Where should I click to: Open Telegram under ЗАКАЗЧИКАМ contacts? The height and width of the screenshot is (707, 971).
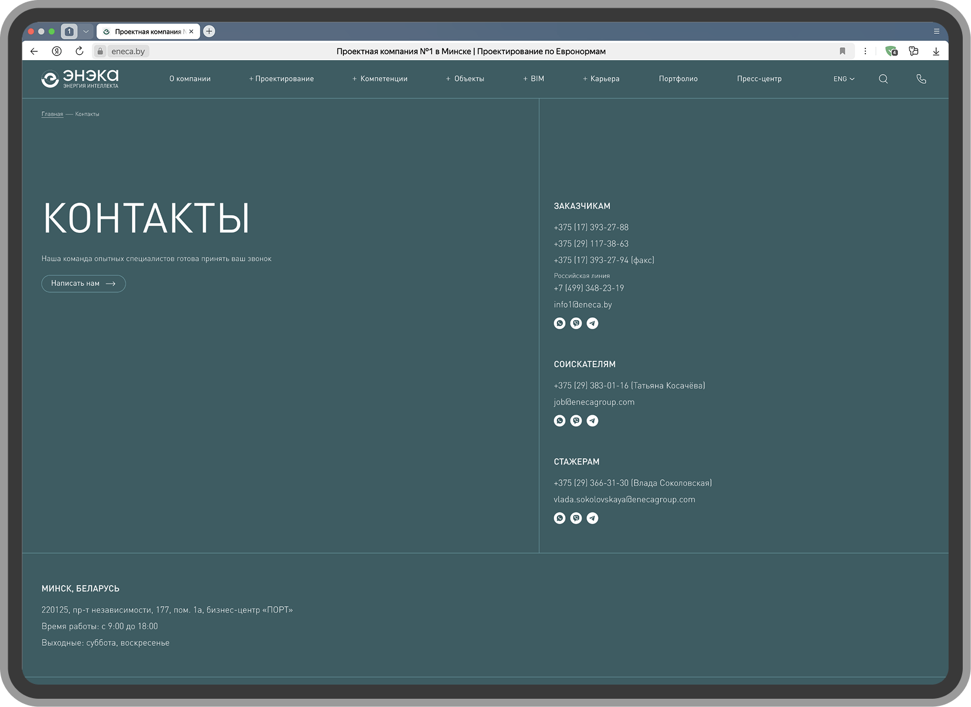click(593, 323)
